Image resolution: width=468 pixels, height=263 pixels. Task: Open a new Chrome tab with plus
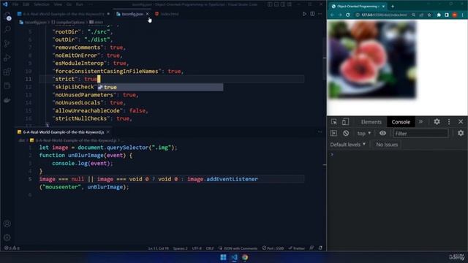click(x=393, y=7)
